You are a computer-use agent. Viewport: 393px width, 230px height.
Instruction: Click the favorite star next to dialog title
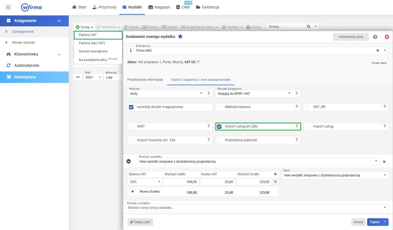click(180, 36)
